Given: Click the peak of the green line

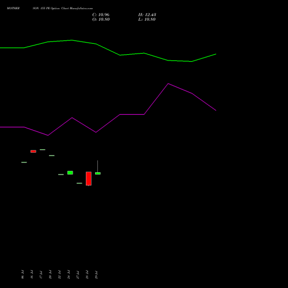Looking at the screenshot, I should tap(71, 40).
